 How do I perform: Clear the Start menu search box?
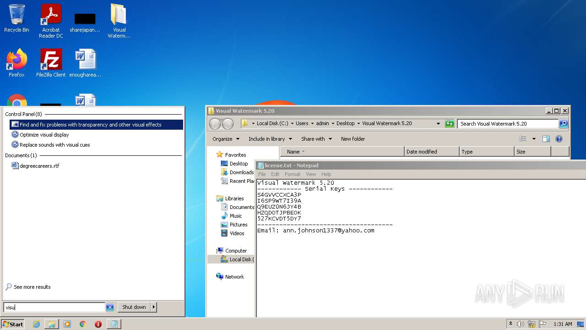110,308
